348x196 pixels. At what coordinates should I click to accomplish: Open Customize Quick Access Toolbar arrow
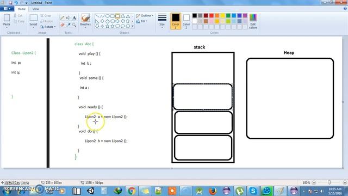(x=27, y=3)
